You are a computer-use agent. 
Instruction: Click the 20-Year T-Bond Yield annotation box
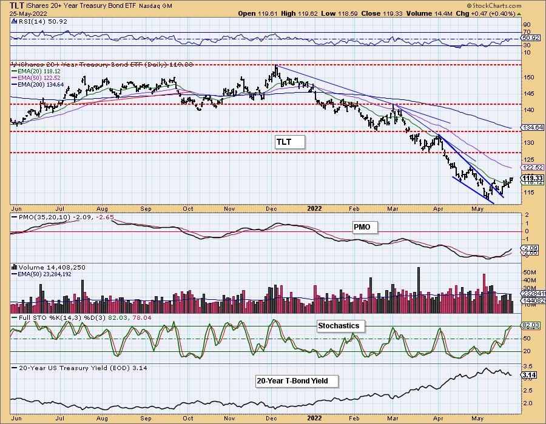pos(297,381)
